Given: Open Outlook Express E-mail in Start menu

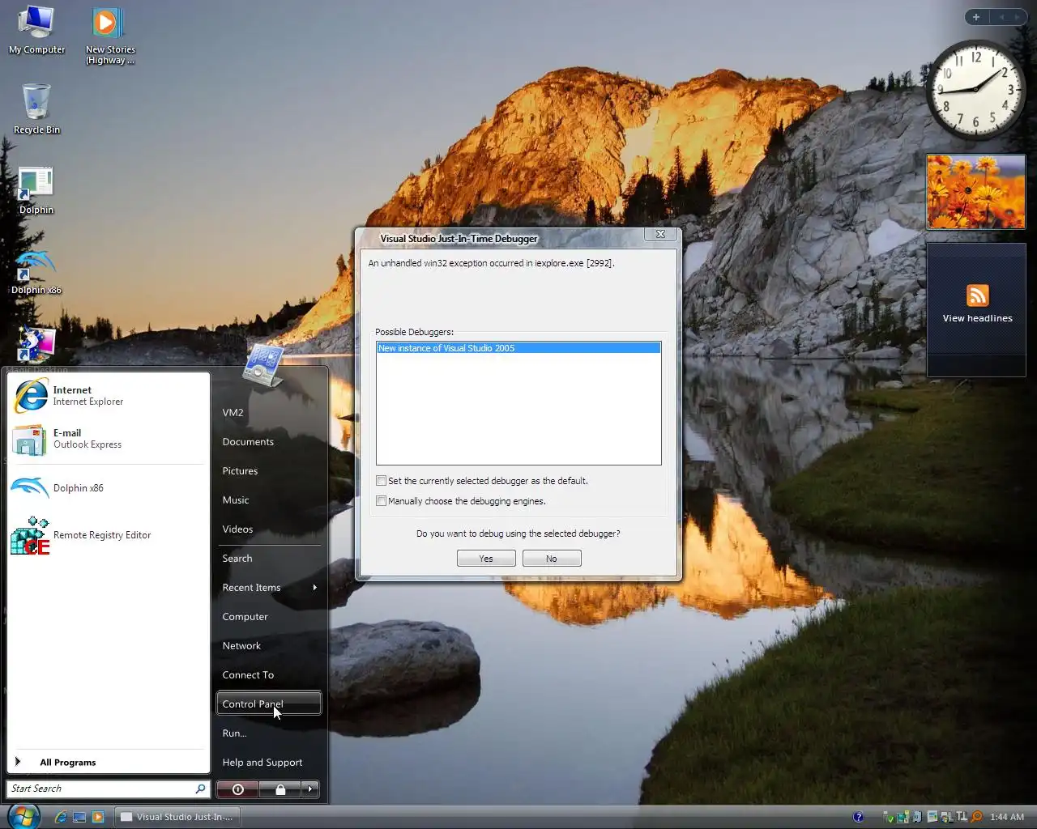Looking at the screenshot, I should click(109, 439).
